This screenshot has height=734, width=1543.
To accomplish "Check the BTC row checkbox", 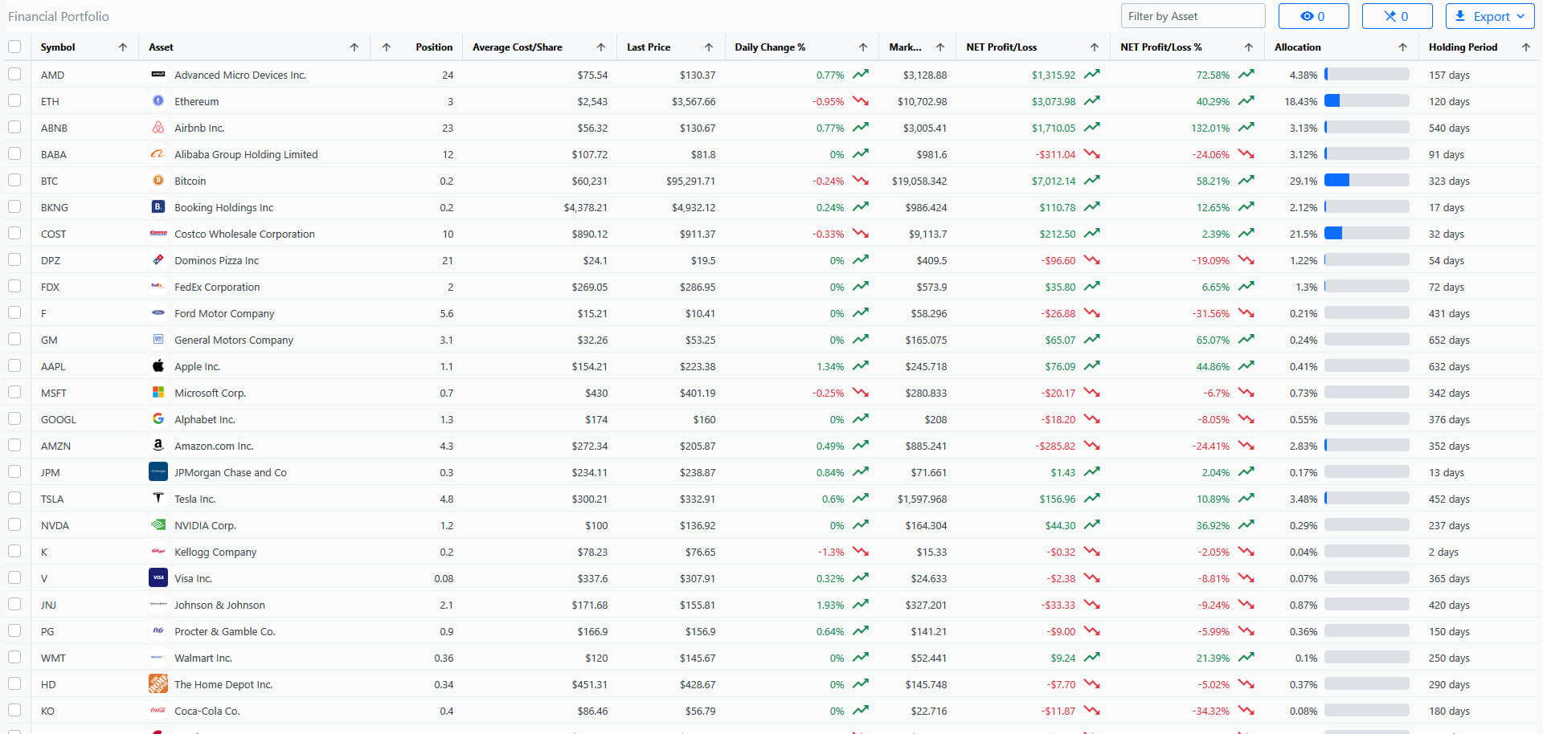I will pos(14,180).
